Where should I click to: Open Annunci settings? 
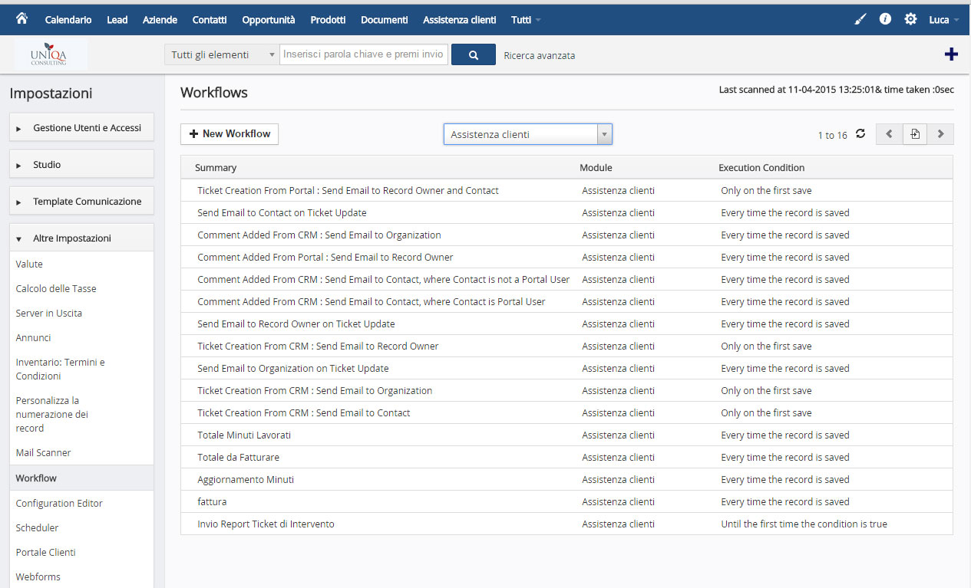(33, 338)
